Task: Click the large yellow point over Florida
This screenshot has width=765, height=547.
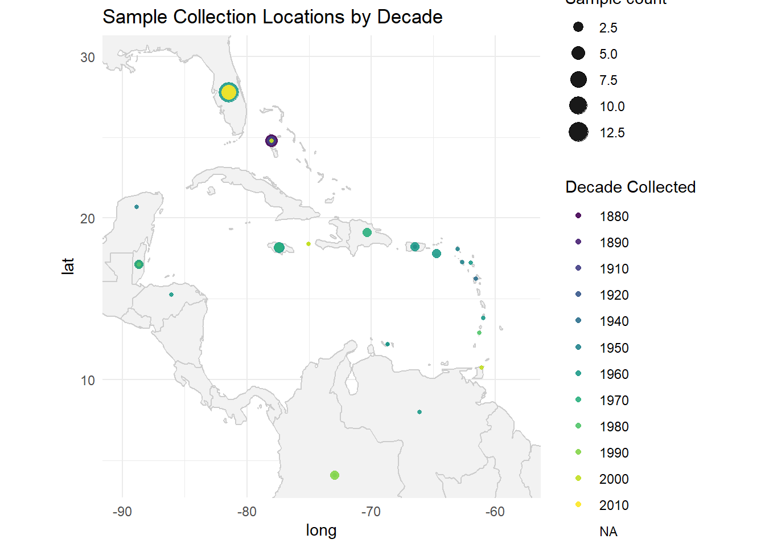Action: [229, 92]
